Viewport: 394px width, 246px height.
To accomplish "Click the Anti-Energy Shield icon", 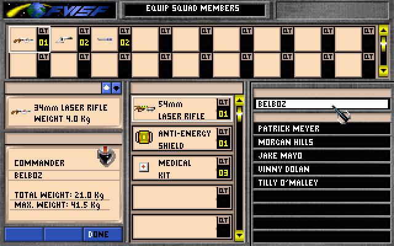I will coord(144,137).
